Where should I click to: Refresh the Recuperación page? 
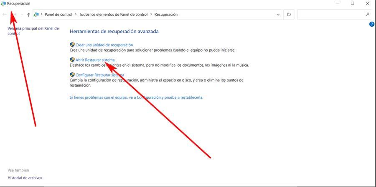289,15
